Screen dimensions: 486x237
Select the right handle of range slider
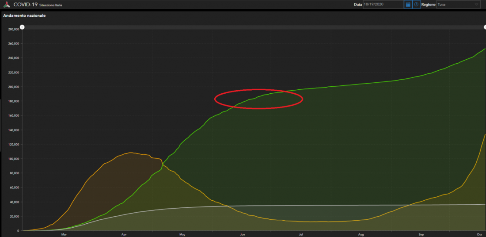(485, 27)
